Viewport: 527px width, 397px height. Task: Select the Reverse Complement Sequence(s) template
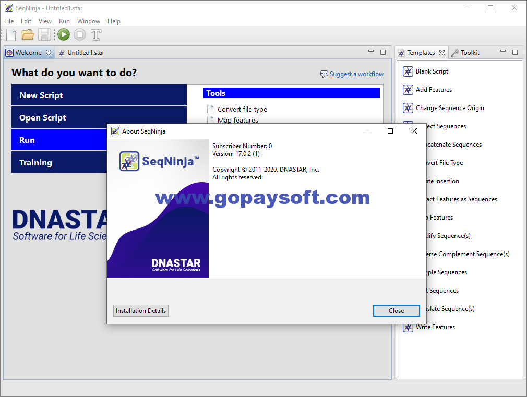coord(468,254)
